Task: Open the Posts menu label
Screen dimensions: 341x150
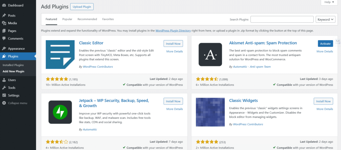Action: tap(12, 16)
